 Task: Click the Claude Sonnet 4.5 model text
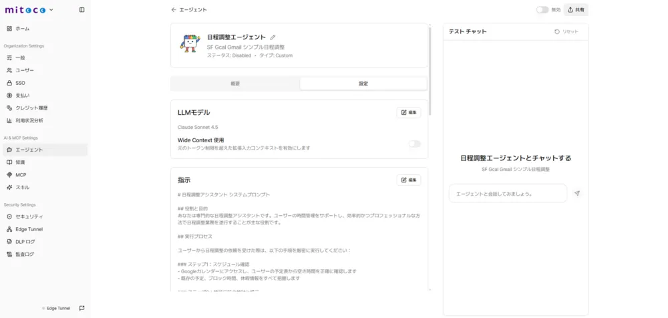point(198,127)
